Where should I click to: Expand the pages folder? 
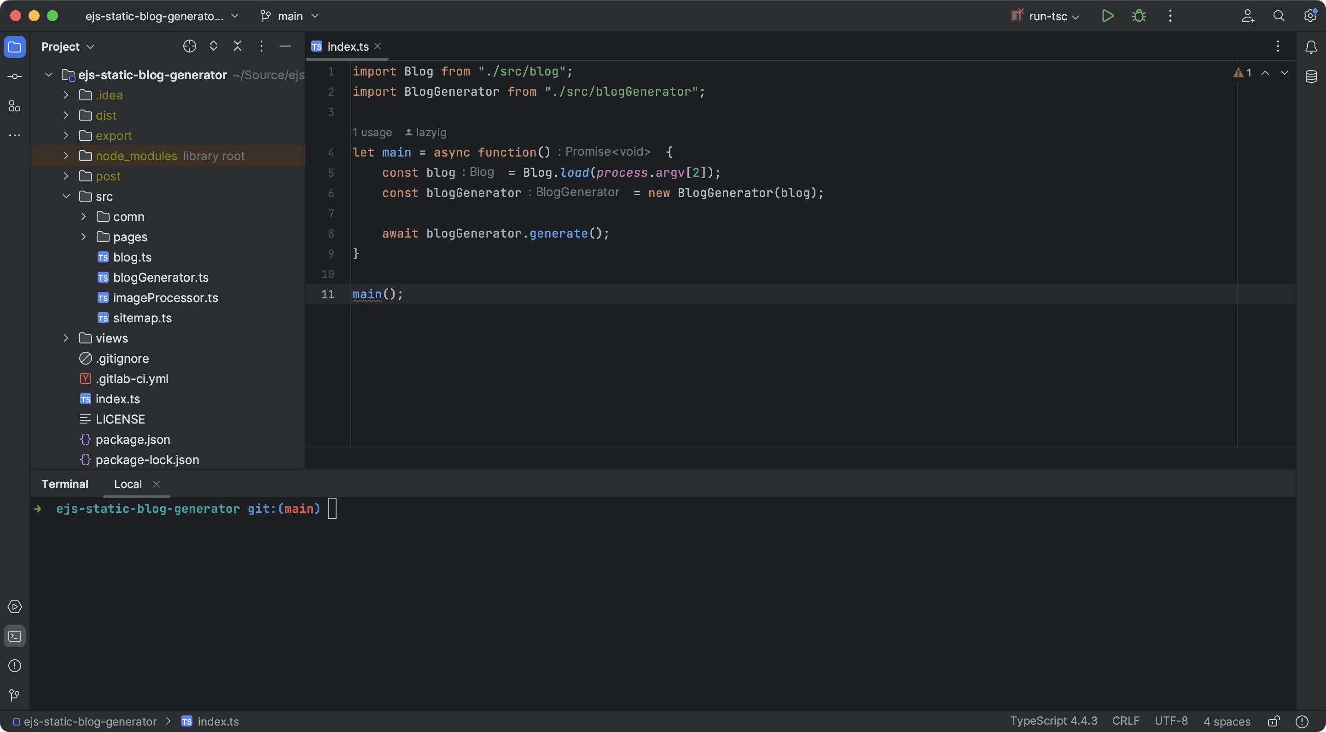pos(83,237)
